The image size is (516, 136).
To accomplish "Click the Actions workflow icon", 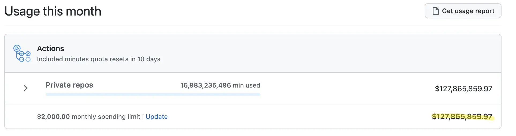I will coord(22,53).
